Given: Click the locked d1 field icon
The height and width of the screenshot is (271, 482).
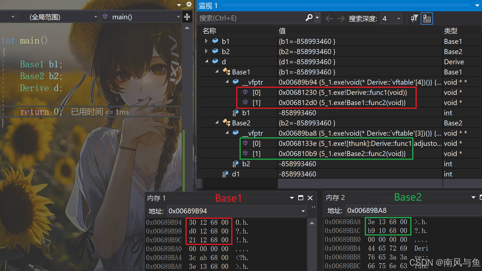Looking at the screenshot, I should click(x=225, y=174).
